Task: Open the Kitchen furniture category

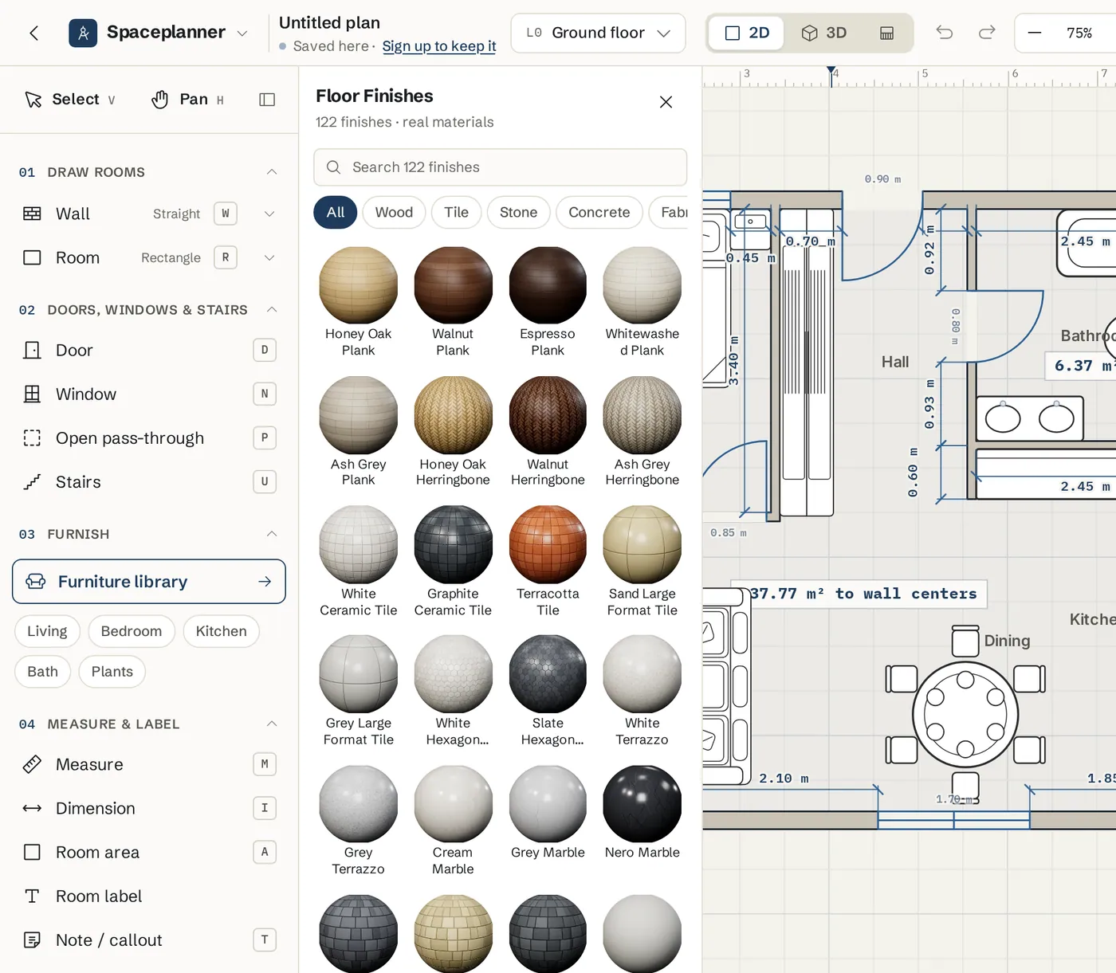Action: click(222, 631)
